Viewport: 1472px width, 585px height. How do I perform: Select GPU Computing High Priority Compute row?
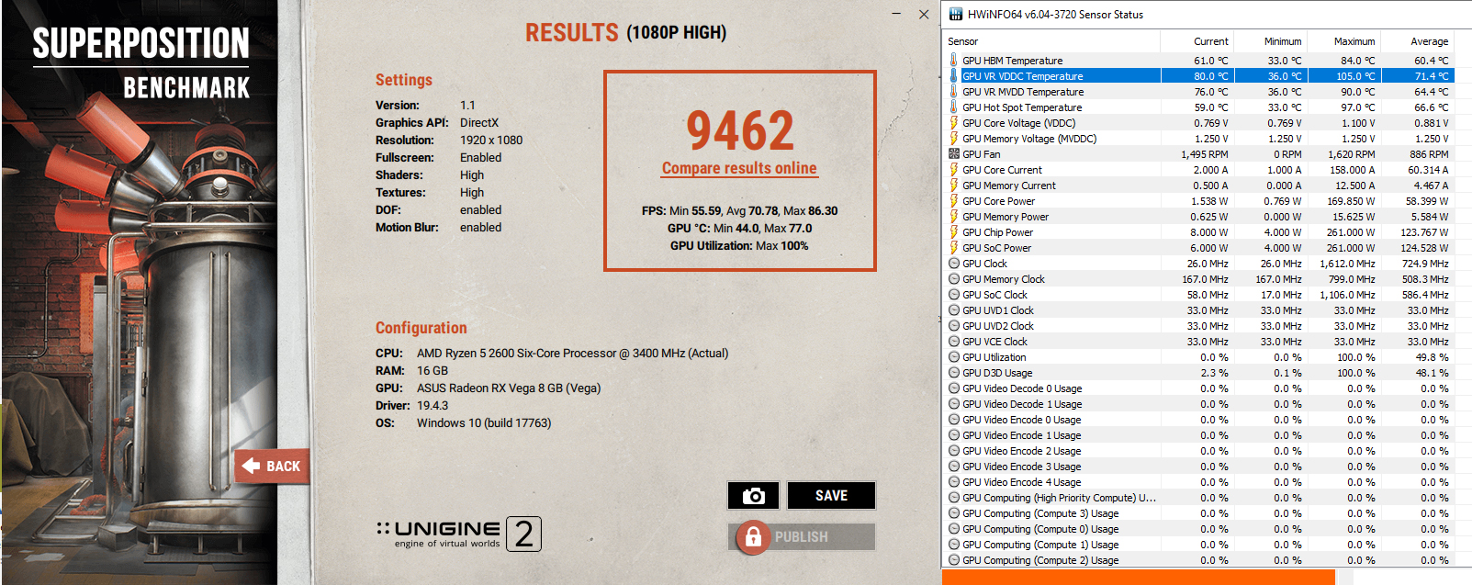tap(1198, 497)
